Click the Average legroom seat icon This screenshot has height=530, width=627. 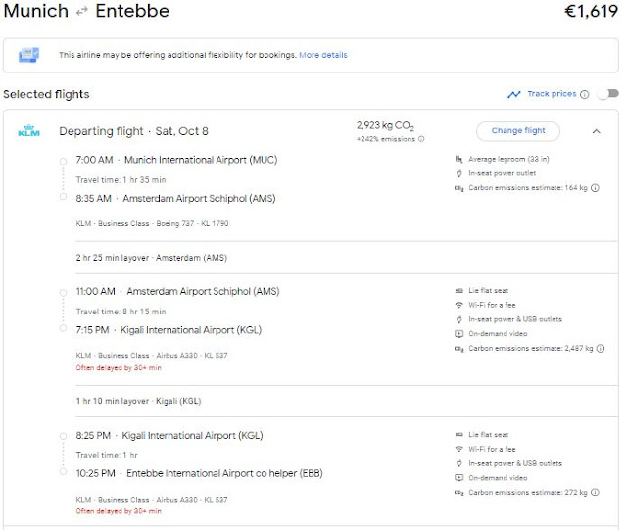459,159
